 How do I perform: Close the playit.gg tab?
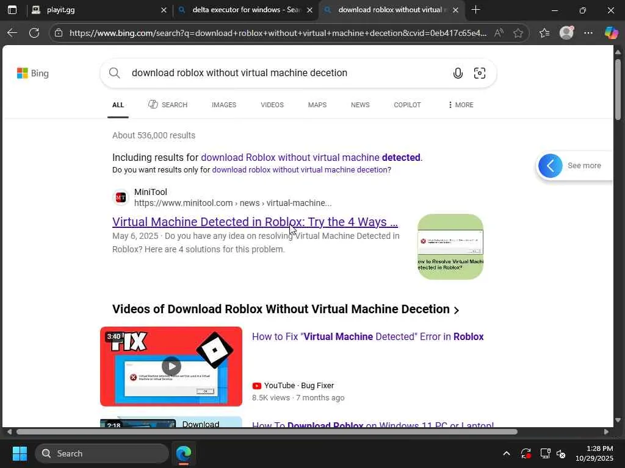click(x=164, y=10)
